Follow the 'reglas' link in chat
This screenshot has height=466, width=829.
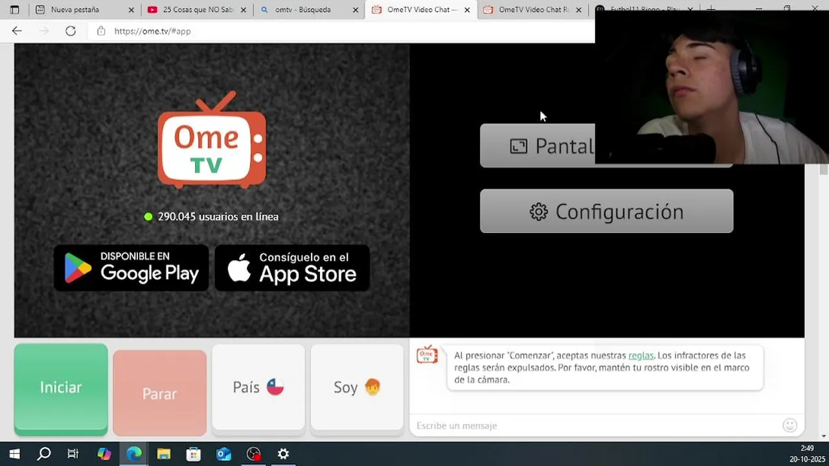641,355
